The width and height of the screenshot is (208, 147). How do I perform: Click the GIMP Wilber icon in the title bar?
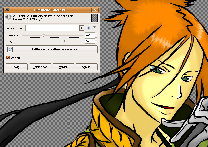[7, 10]
